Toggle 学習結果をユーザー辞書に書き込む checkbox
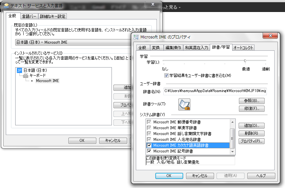The width and height of the screenshot is (285, 188). (x=166, y=76)
